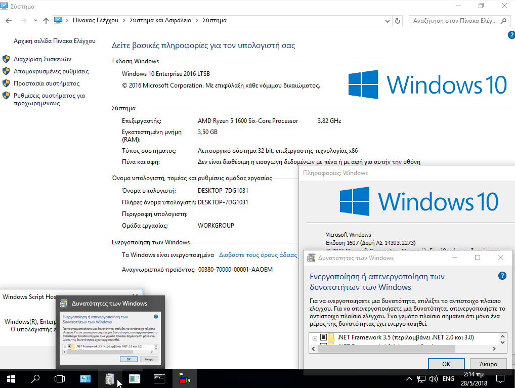The image size is (515, 388).
Task: Expand .NET Framework 3.5 tree node
Action: pyautogui.click(x=315, y=338)
